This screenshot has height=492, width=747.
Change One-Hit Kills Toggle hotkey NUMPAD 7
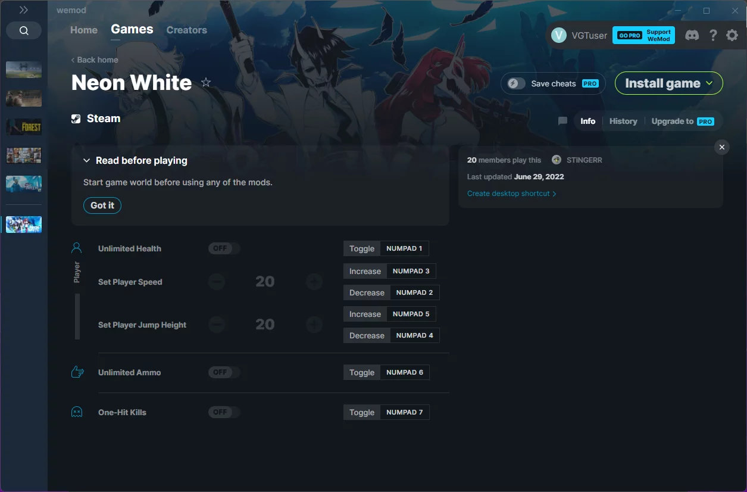tap(405, 412)
